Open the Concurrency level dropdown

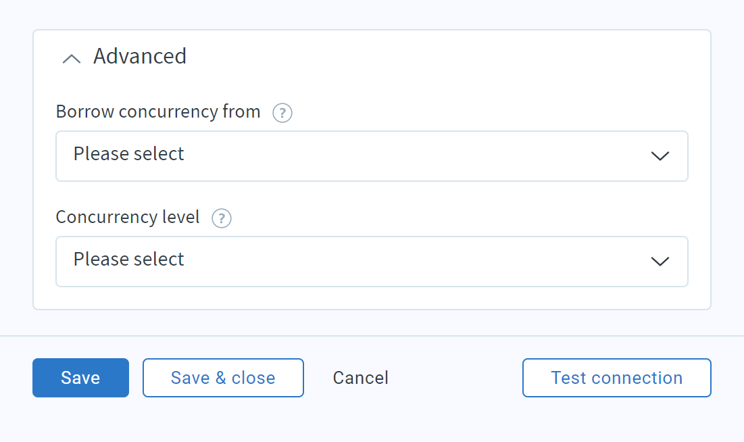pyautogui.click(x=372, y=262)
